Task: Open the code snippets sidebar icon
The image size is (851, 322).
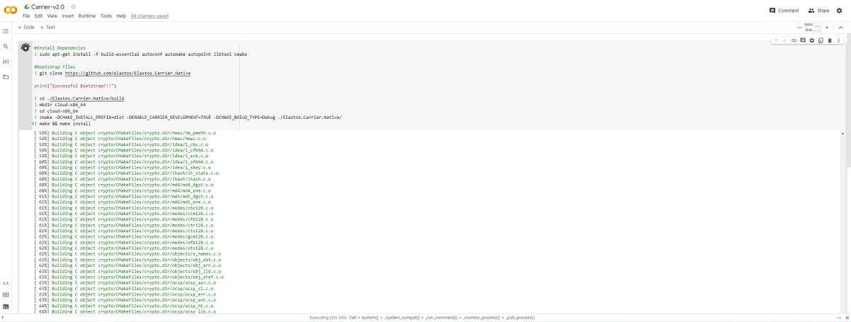Action: [6, 283]
